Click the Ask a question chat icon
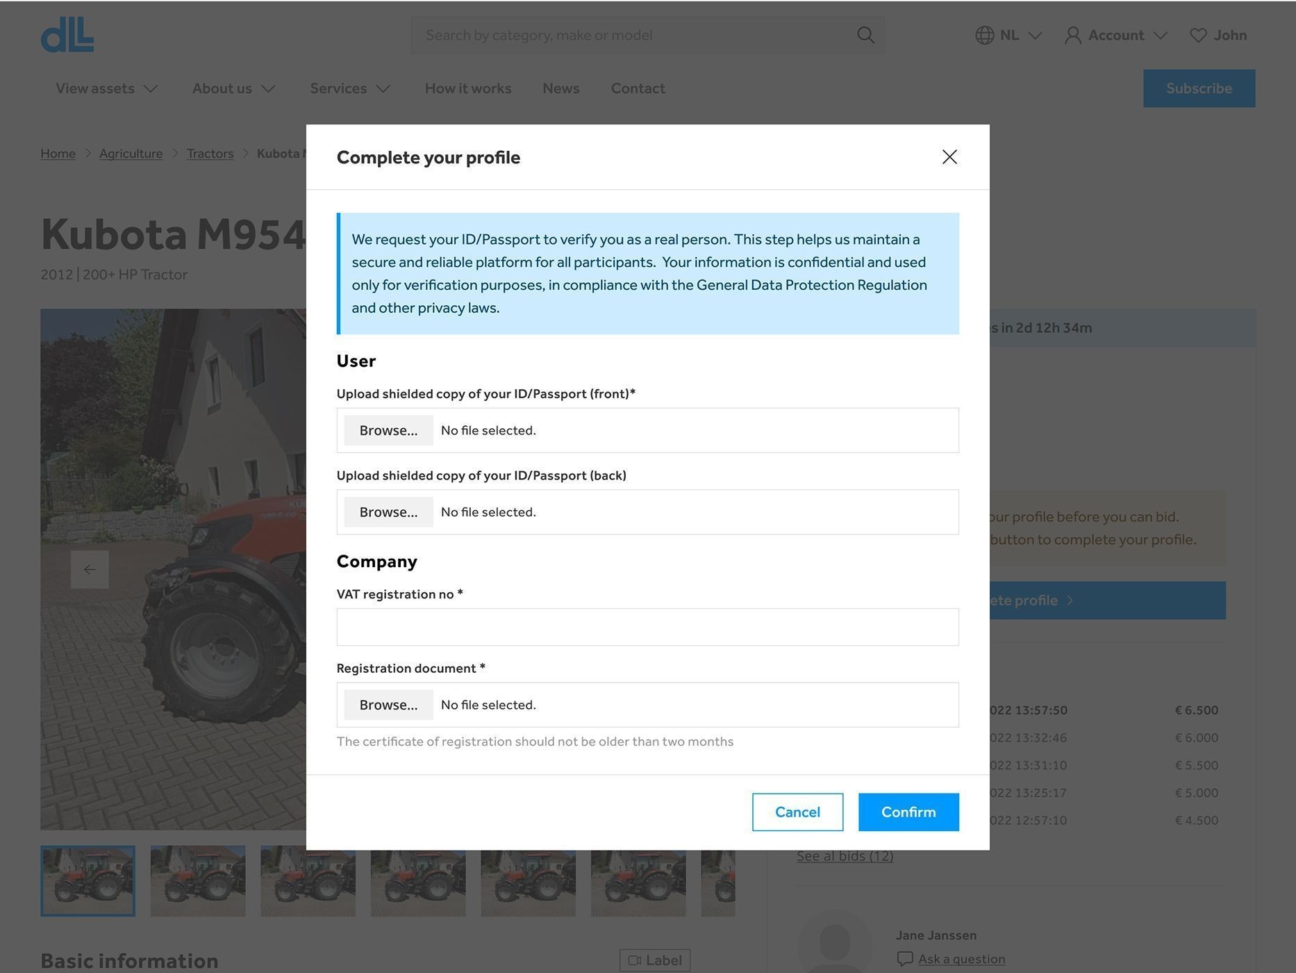The width and height of the screenshot is (1296, 973). pyautogui.click(x=904, y=959)
